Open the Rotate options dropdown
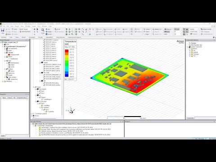This screenshot has width=216, height=162. [49, 31]
